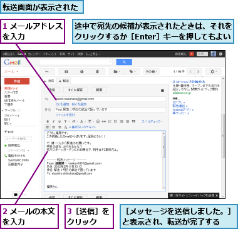This screenshot has height=229, width=238.
Task: Click the blue search button
Action: [124, 62]
